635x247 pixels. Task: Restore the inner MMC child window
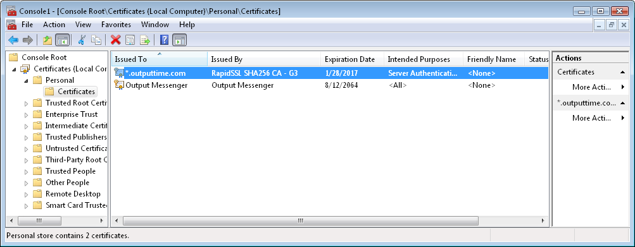click(612, 25)
